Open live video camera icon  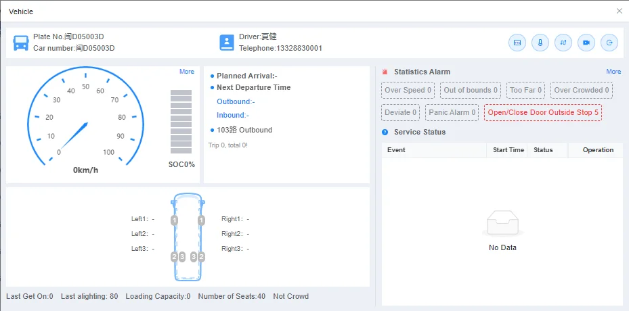(586, 43)
